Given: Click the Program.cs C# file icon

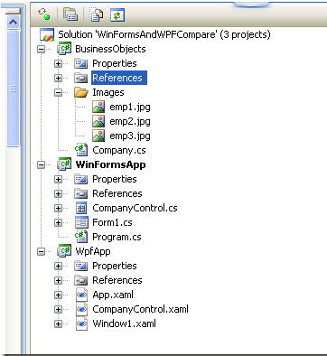Looking at the screenshot, I should pyautogui.click(x=81, y=237).
